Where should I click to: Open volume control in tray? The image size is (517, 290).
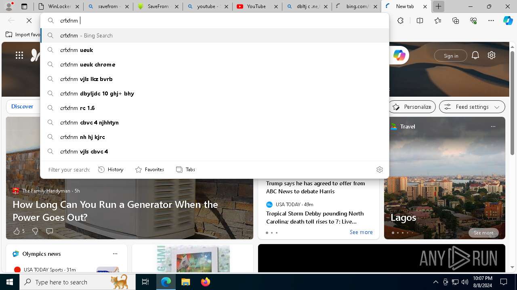(x=465, y=282)
